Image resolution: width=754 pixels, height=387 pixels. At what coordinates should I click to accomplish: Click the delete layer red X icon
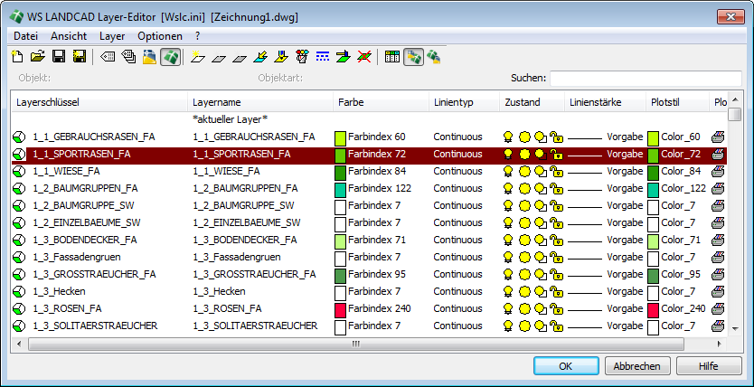coord(363,57)
